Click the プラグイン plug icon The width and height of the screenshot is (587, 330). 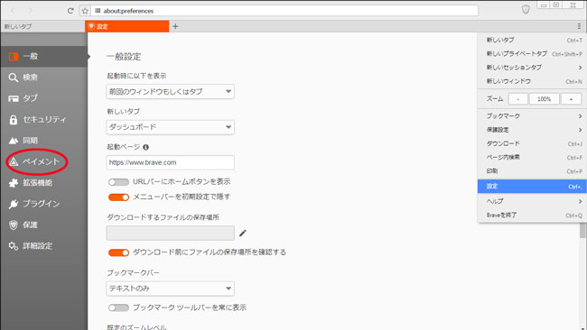(14, 204)
